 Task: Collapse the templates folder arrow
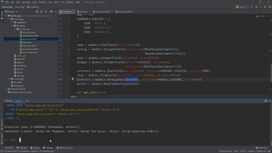(x=11, y=25)
